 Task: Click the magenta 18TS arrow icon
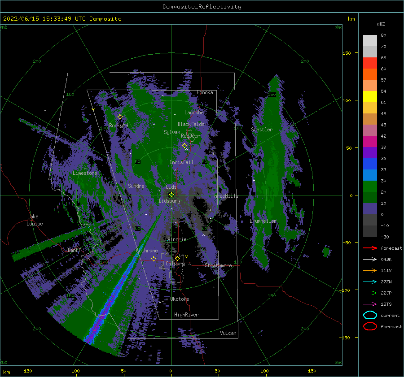370,304
